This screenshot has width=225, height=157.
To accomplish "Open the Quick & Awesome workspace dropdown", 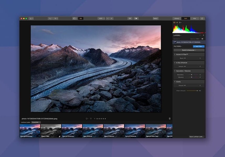I will click(189, 50).
